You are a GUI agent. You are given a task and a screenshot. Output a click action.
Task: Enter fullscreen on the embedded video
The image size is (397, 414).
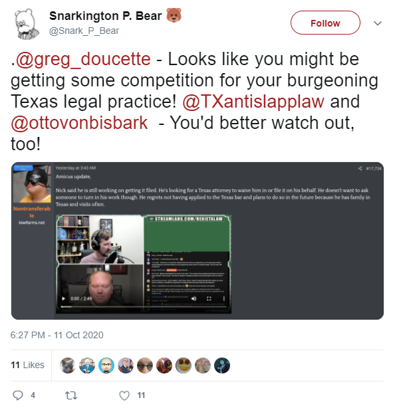pos(209,298)
